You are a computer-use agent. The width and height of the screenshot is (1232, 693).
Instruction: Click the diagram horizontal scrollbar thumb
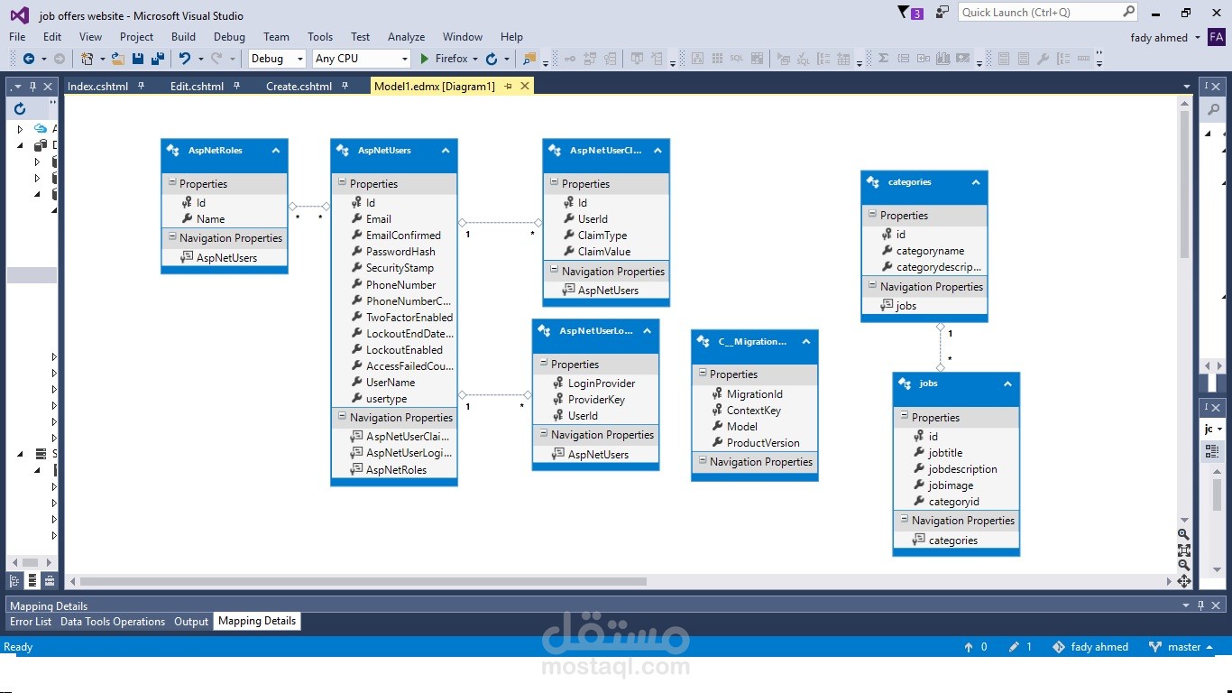[363, 581]
